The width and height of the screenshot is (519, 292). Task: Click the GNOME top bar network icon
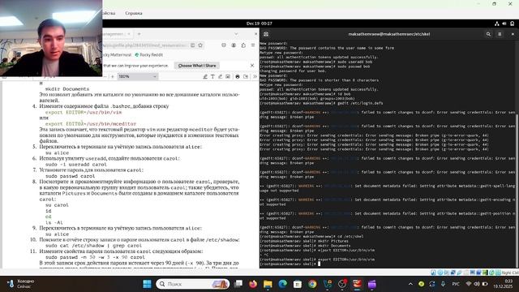tap(497, 24)
